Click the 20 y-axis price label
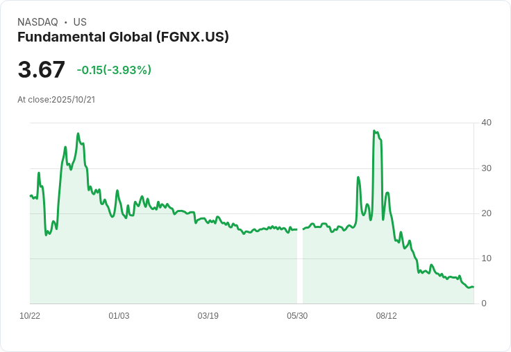This screenshot has width=511, height=352. (487, 213)
